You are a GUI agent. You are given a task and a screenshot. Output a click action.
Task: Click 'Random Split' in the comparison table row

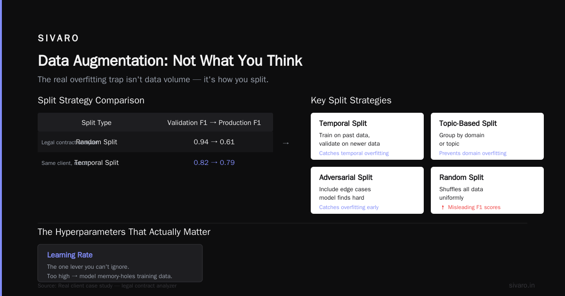(97, 142)
